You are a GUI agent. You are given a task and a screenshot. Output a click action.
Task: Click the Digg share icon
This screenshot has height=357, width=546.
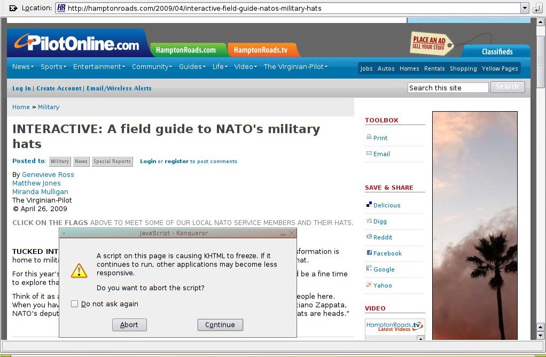click(369, 221)
